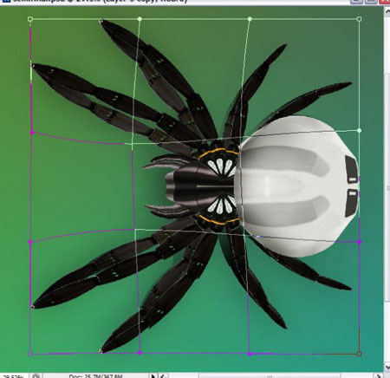Select the bottom-left warp mesh corner handle
The image size is (390, 378).
30,354
